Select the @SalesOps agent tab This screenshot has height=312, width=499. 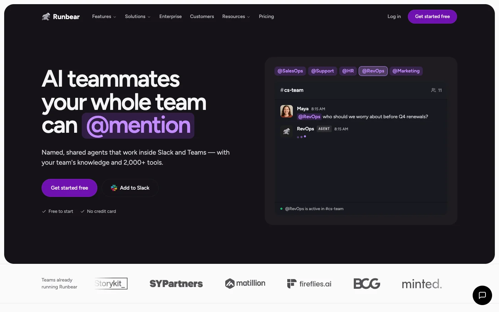(x=290, y=71)
